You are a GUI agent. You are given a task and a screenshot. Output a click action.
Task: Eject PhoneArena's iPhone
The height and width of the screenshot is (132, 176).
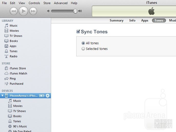coord(48,96)
